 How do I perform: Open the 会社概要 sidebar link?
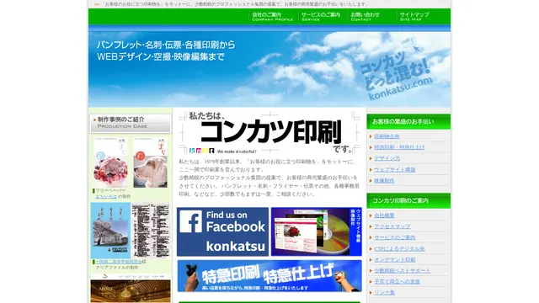384,215
